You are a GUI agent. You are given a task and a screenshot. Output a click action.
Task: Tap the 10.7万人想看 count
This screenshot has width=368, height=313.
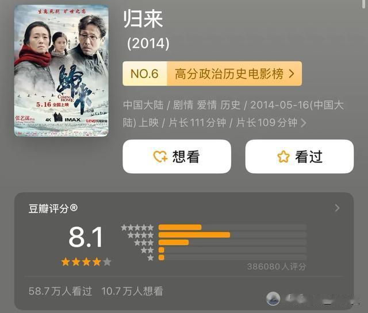tap(132, 291)
